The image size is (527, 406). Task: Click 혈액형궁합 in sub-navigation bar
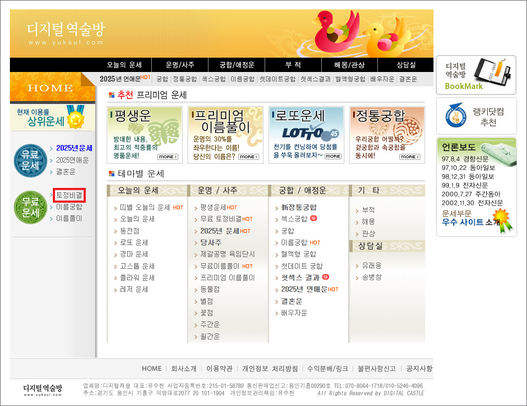(x=350, y=79)
